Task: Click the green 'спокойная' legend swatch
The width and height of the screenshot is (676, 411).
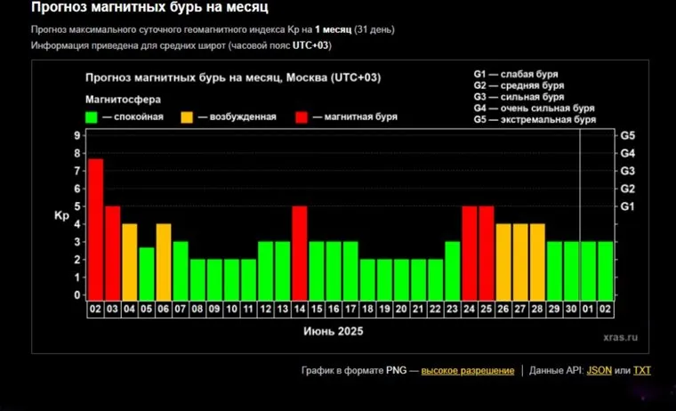Action: (91, 117)
